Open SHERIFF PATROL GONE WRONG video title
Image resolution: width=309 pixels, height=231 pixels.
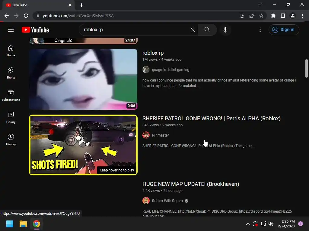(211, 119)
